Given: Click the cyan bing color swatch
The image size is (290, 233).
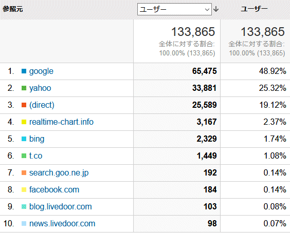Looking at the screenshot, I should 24,139.
